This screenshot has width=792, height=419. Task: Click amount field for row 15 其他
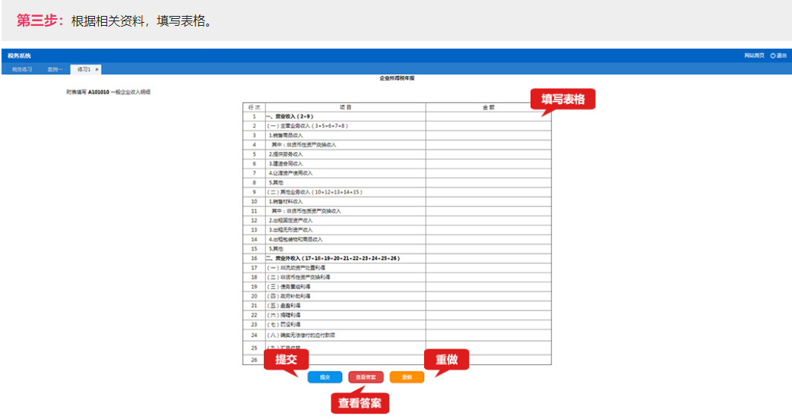(x=489, y=249)
